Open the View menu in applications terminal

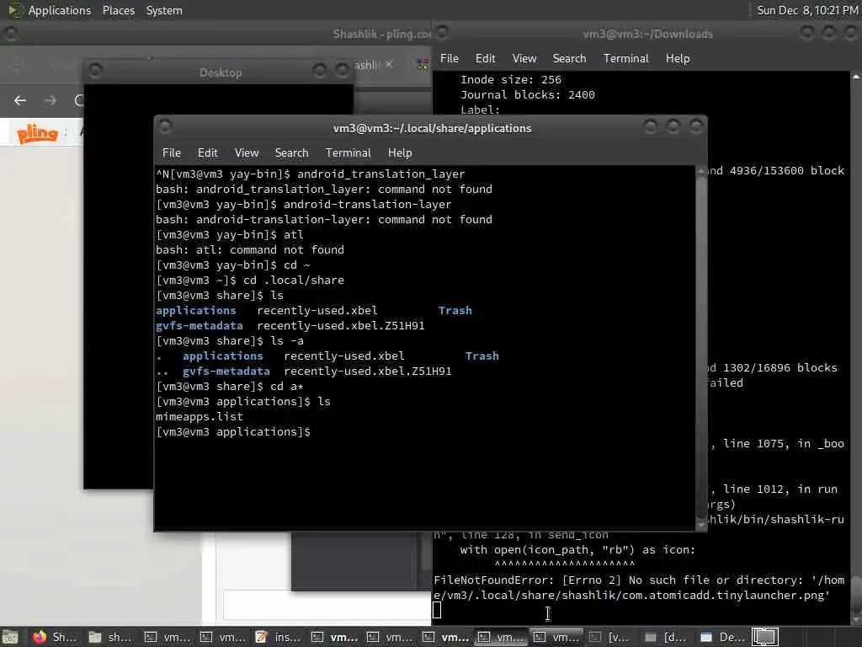(x=247, y=153)
